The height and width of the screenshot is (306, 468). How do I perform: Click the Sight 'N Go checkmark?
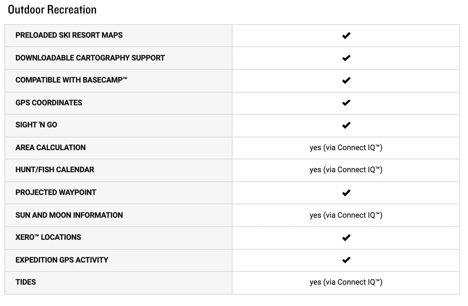pyautogui.click(x=346, y=125)
